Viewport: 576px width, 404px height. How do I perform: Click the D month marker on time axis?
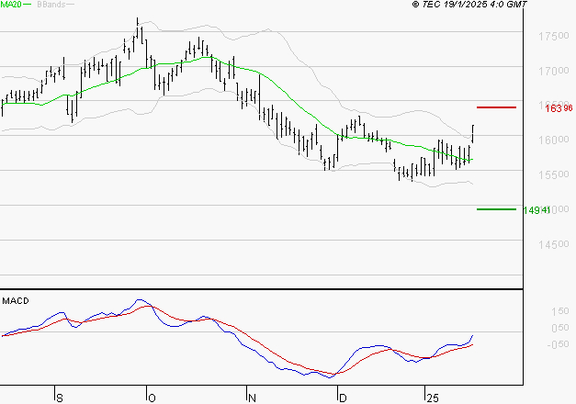pyautogui.click(x=343, y=398)
